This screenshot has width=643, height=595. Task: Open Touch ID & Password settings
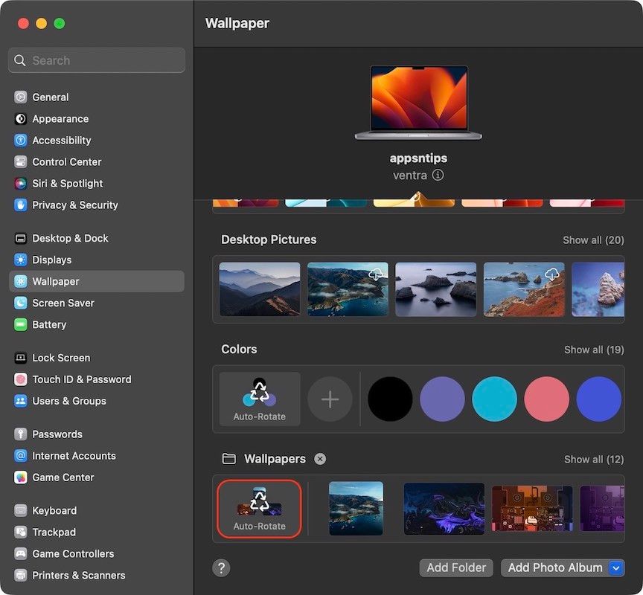[x=81, y=379]
